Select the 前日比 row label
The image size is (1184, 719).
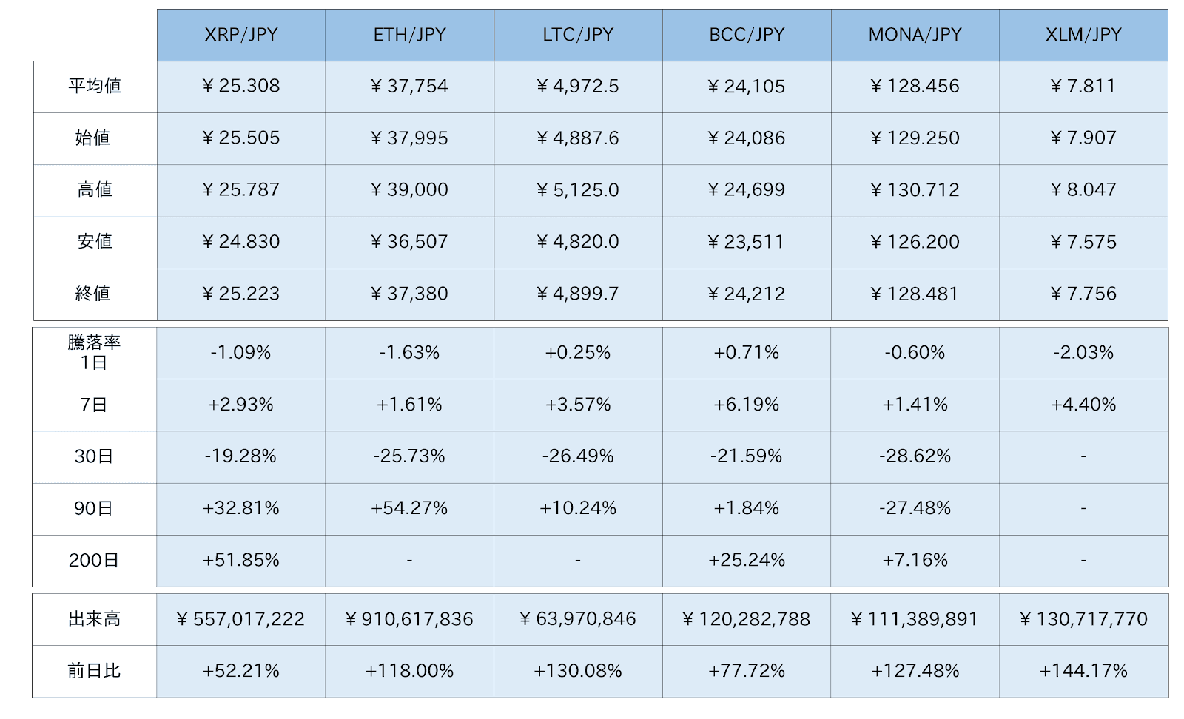(x=94, y=671)
